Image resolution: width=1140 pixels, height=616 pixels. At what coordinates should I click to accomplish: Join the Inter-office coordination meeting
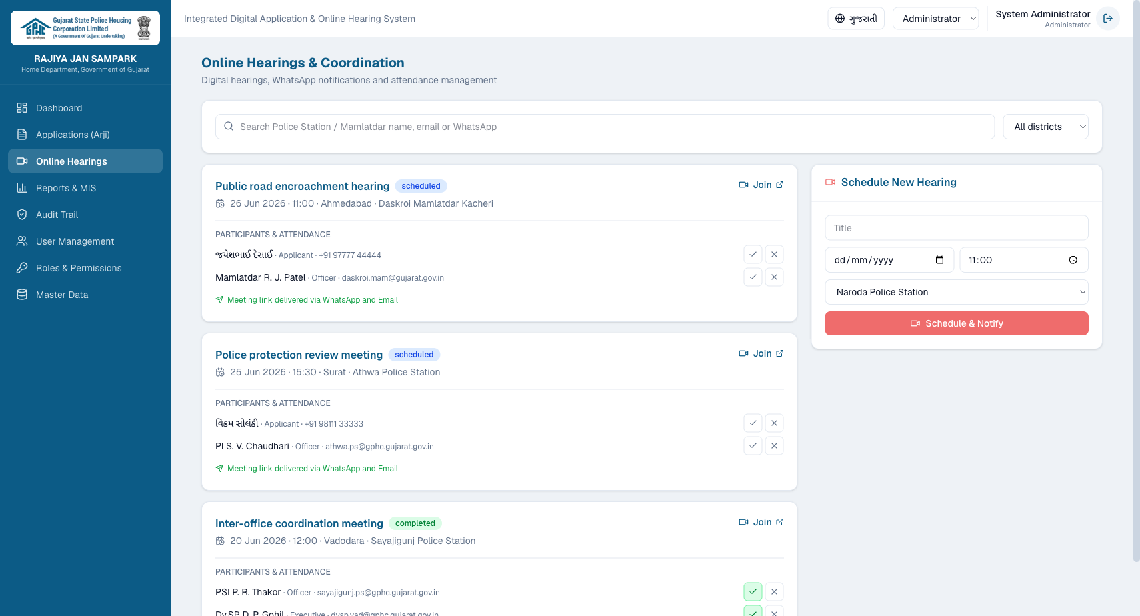coord(761,522)
